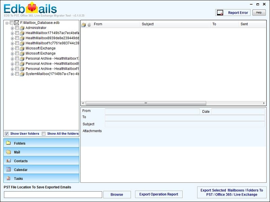
Task: Select the Administrator mailbox label
Action: [x=36, y=28]
